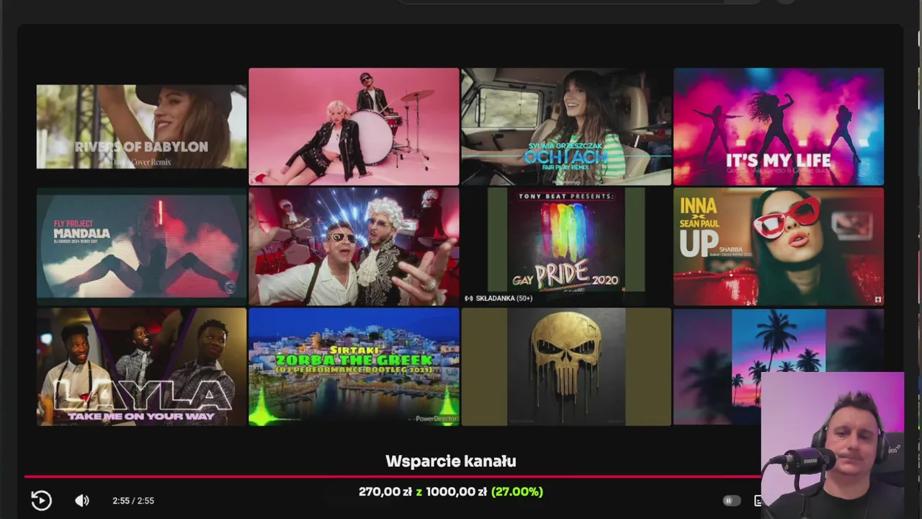Play Sirtaki Zorba the Greek bootleg
This screenshot has width=922, height=519.
[x=354, y=367]
